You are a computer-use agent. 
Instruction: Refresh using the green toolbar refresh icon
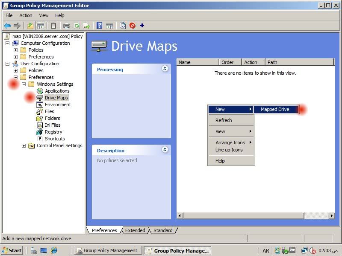77,26
